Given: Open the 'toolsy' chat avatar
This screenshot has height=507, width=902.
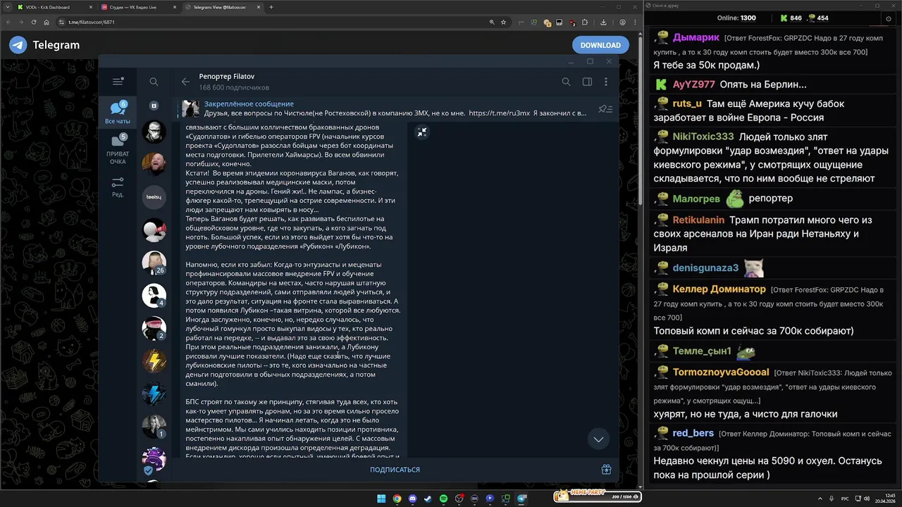Looking at the screenshot, I should pos(154,197).
